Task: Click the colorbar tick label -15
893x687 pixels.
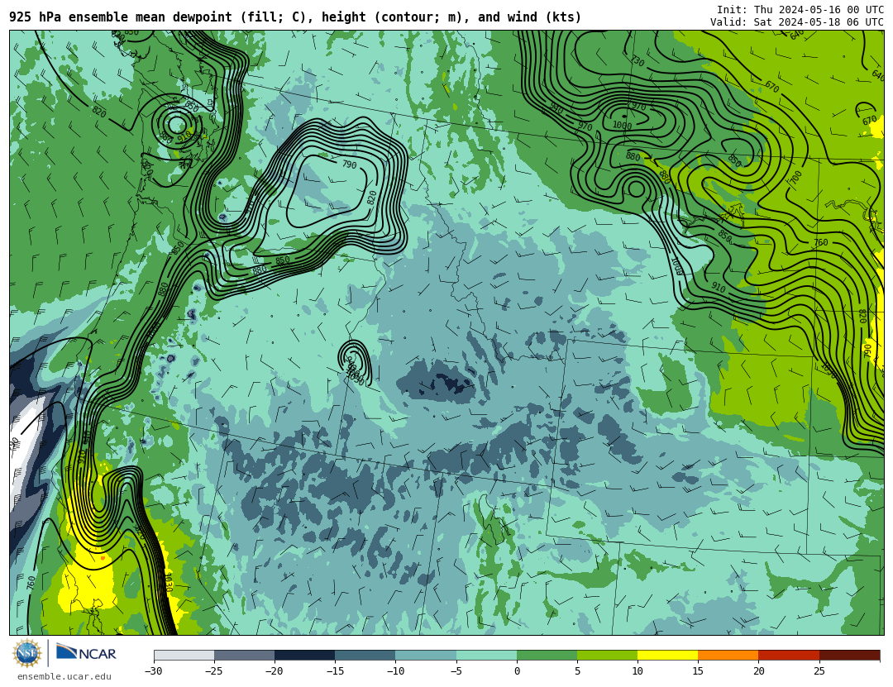Action: [x=335, y=671]
